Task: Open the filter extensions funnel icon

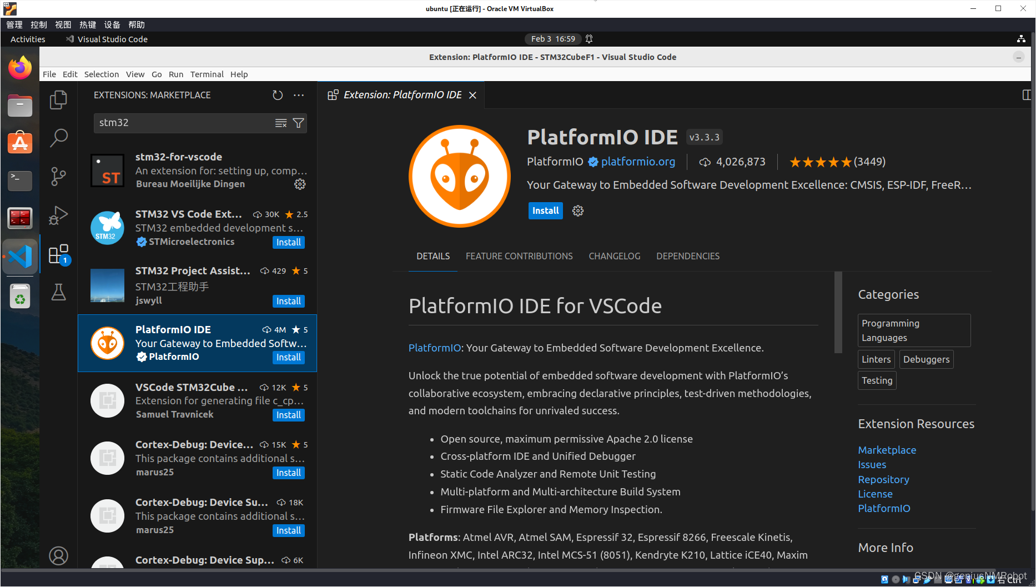Action: 298,123
